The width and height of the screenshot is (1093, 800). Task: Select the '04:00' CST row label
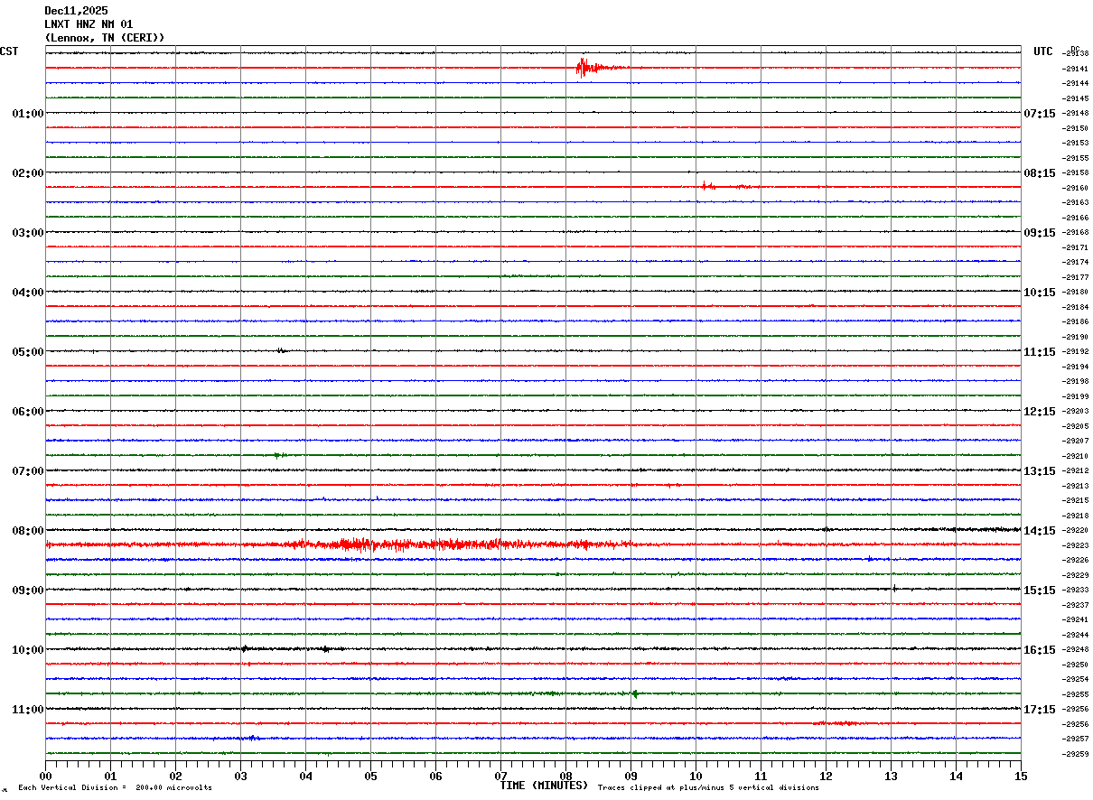tap(28, 293)
